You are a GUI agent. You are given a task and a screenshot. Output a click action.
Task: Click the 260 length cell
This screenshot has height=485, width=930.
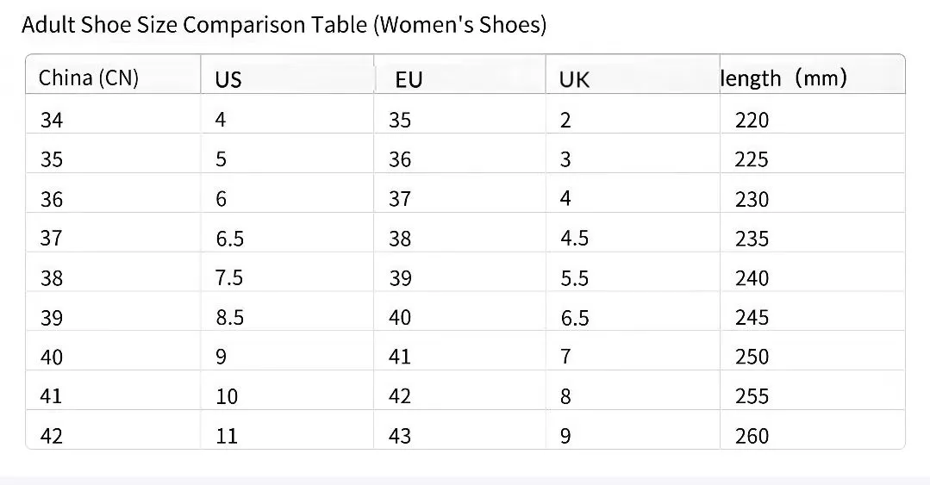point(752,436)
